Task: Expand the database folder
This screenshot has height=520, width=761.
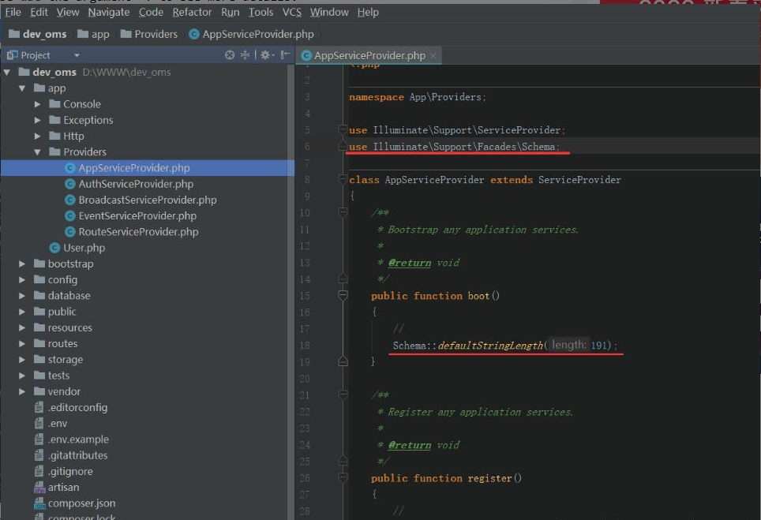Action: [22, 296]
